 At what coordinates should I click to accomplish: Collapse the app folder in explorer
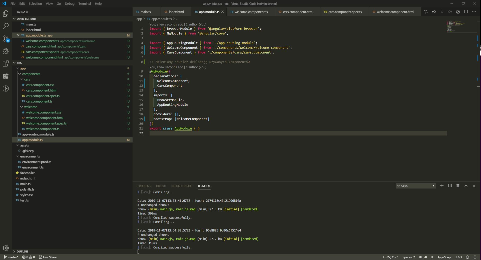(x=72, y=68)
